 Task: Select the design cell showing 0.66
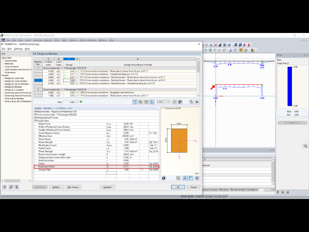pyautogui.click(x=69, y=80)
